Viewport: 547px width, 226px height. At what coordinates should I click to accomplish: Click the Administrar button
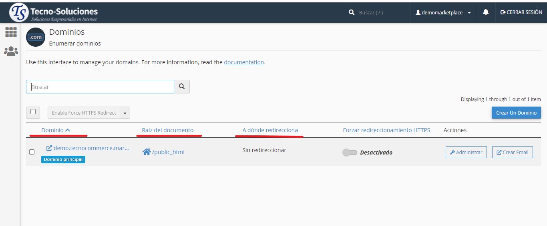[466, 152]
